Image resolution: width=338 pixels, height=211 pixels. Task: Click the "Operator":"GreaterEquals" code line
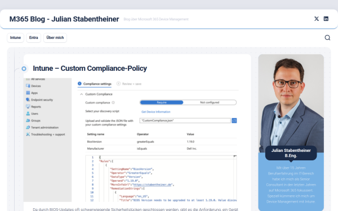click(131, 173)
